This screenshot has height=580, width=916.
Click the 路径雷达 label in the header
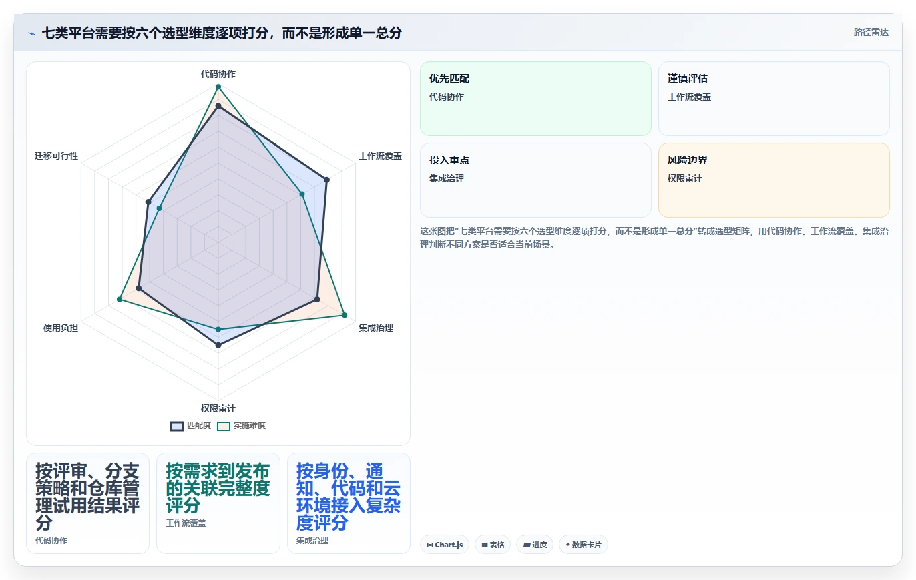click(871, 32)
